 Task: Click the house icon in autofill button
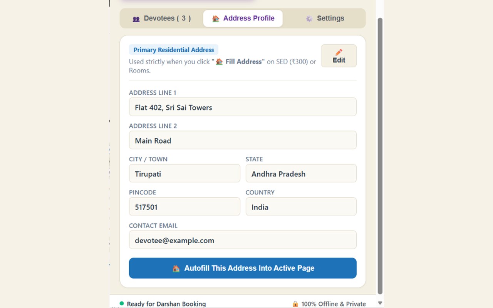click(176, 268)
